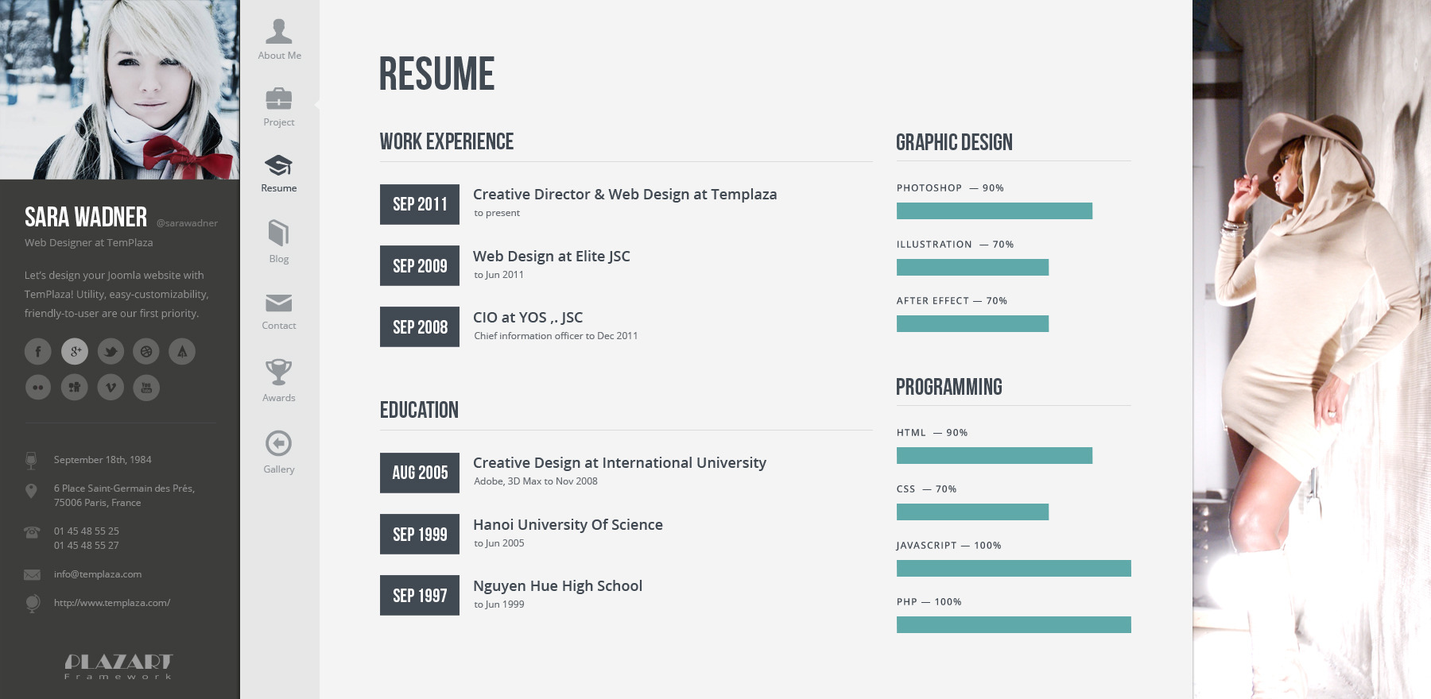Click Sara Wadner's profile photo
Viewport: 1431px width, 699px height.
click(119, 90)
